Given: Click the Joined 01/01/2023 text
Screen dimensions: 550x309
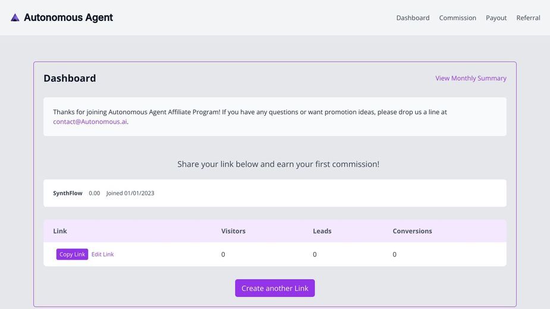Looking at the screenshot, I should (x=130, y=193).
